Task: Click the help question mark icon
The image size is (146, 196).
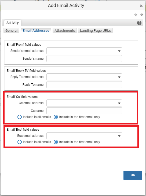Action: pos(139,23)
